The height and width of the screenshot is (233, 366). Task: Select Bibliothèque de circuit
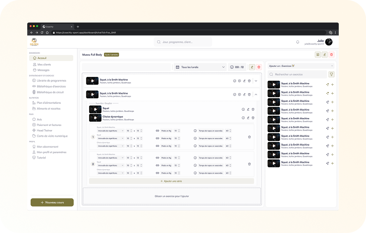49,92
